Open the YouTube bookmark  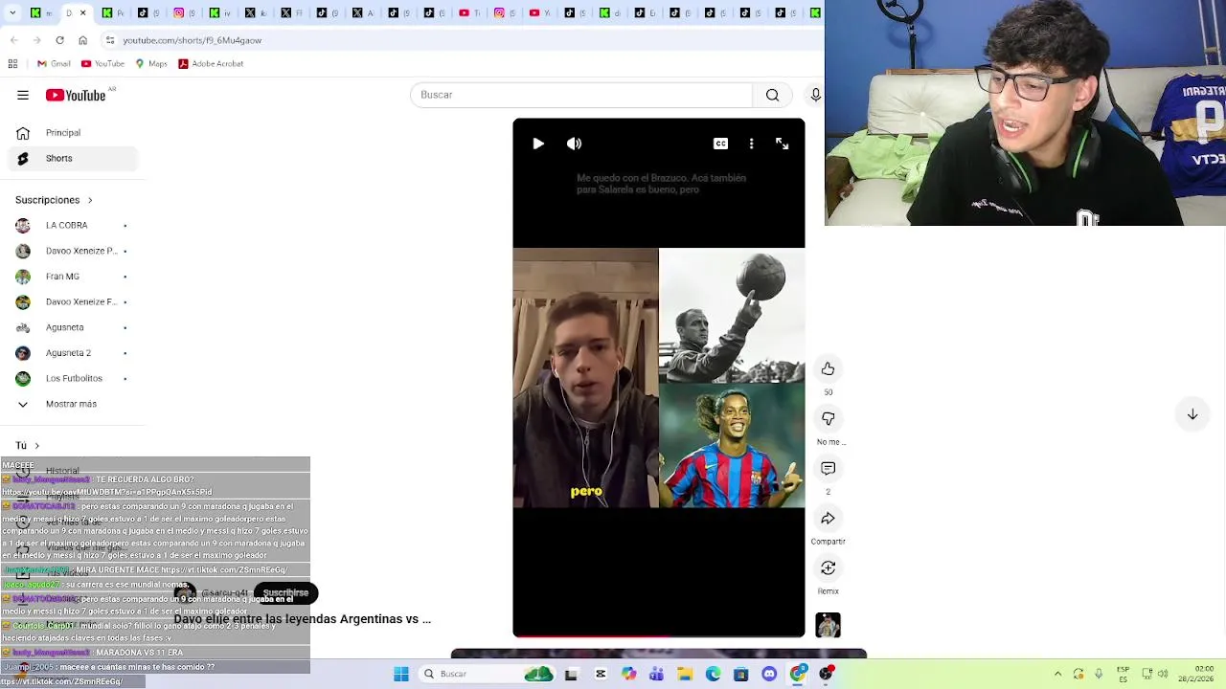click(x=102, y=63)
